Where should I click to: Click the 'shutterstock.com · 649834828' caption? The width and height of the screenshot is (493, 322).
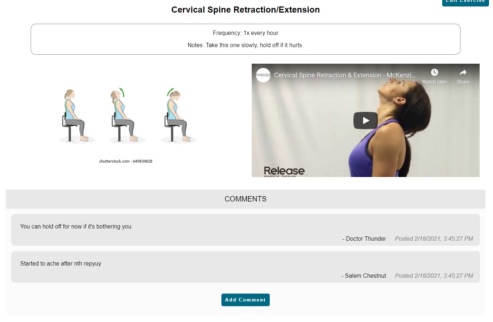(x=126, y=161)
